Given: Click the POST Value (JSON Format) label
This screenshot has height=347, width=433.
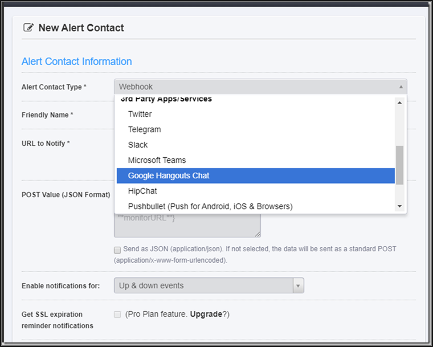Looking at the screenshot, I should click(x=66, y=195).
